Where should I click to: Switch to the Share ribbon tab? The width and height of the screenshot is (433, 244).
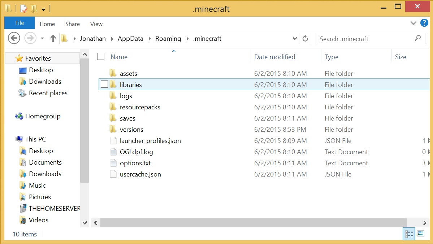click(73, 24)
